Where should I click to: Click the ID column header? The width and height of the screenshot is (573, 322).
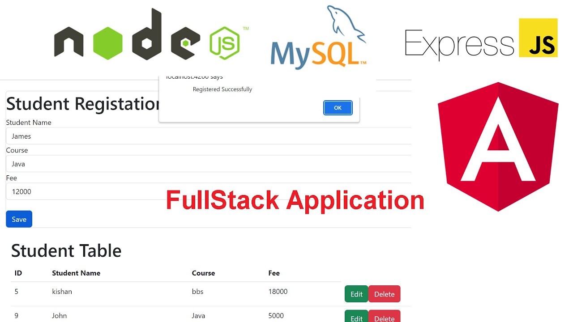click(x=18, y=273)
